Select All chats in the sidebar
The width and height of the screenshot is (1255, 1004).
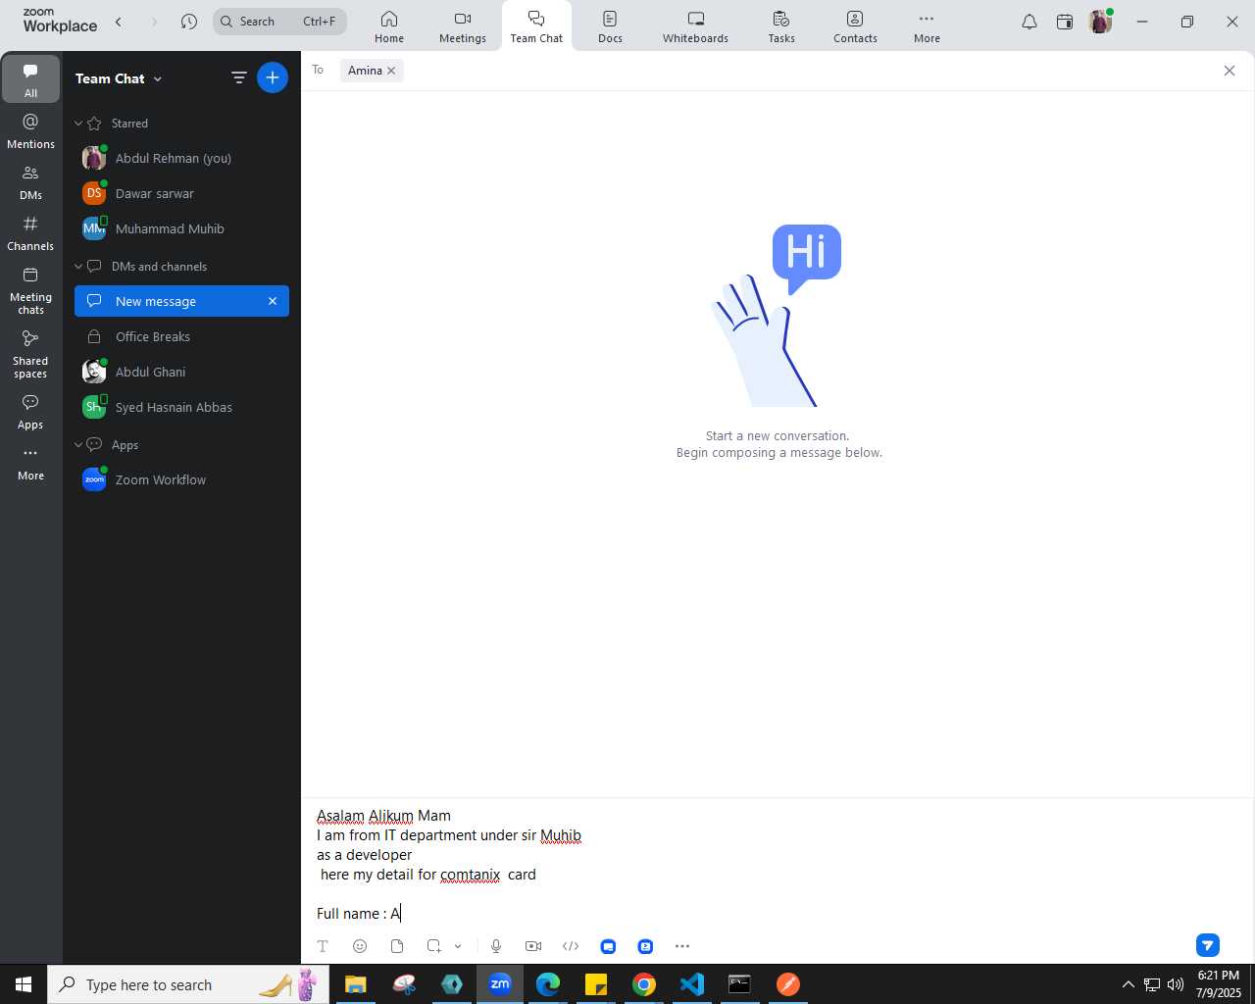30,79
